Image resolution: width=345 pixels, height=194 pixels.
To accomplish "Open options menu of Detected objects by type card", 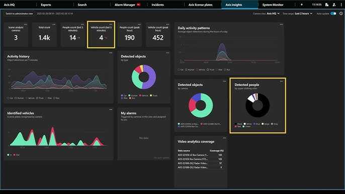I will tap(167, 53).
